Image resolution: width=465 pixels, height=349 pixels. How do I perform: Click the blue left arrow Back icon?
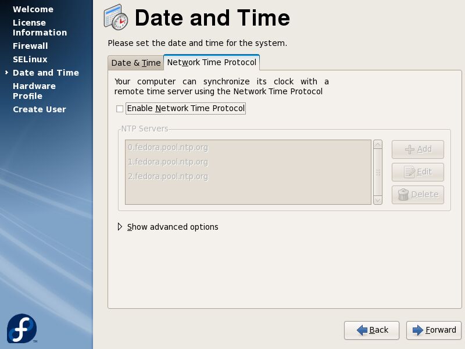click(362, 330)
